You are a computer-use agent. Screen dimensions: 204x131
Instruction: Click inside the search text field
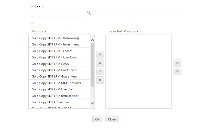[58, 13]
